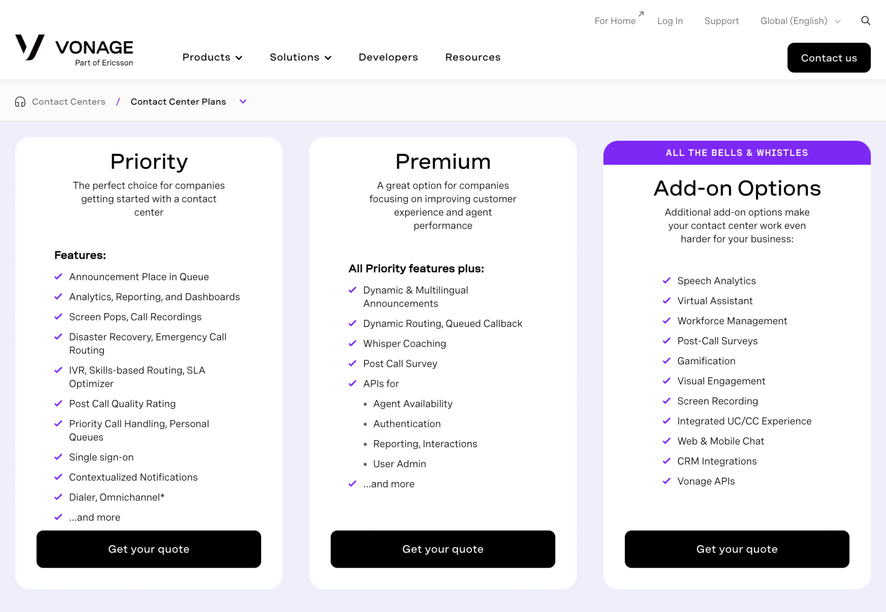Click checkmark beside Single sign-on

pos(58,457)
